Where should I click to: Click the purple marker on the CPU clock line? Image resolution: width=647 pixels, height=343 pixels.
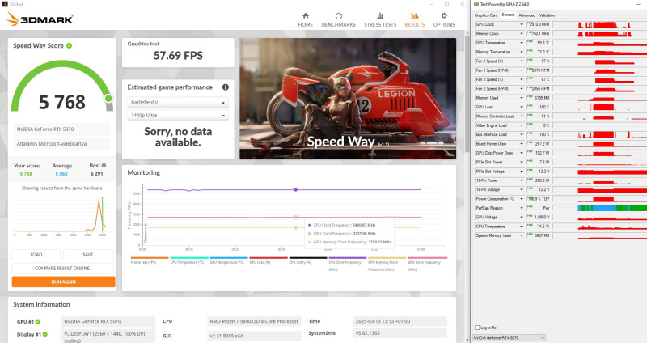coord(295,190)
